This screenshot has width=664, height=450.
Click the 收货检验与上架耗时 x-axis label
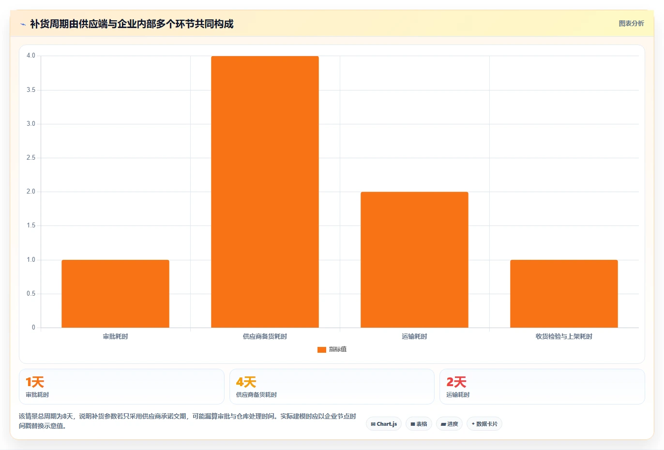(x=564, y=336)
